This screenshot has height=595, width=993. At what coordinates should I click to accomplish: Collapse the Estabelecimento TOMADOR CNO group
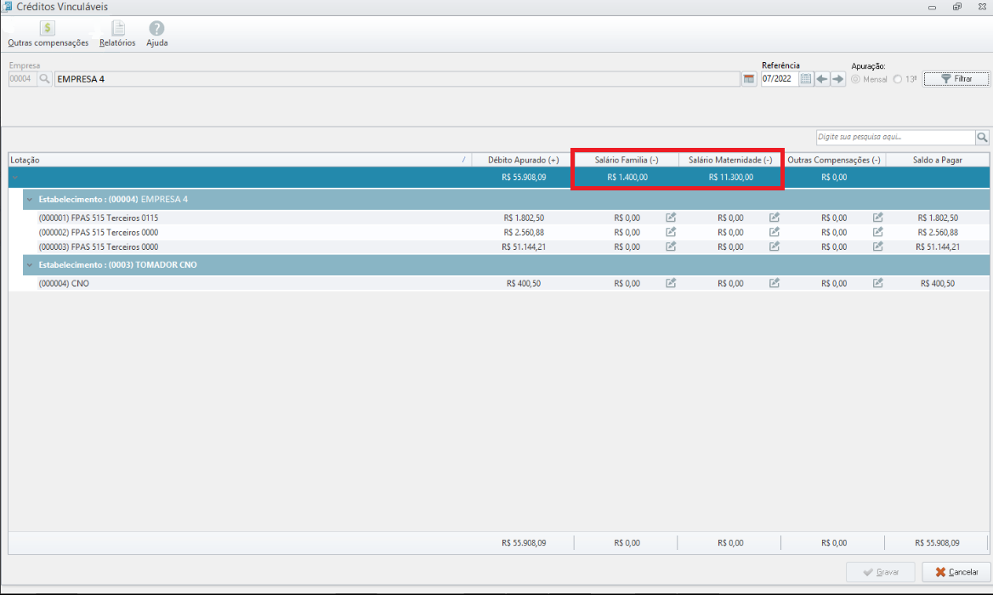click(29, 264)
